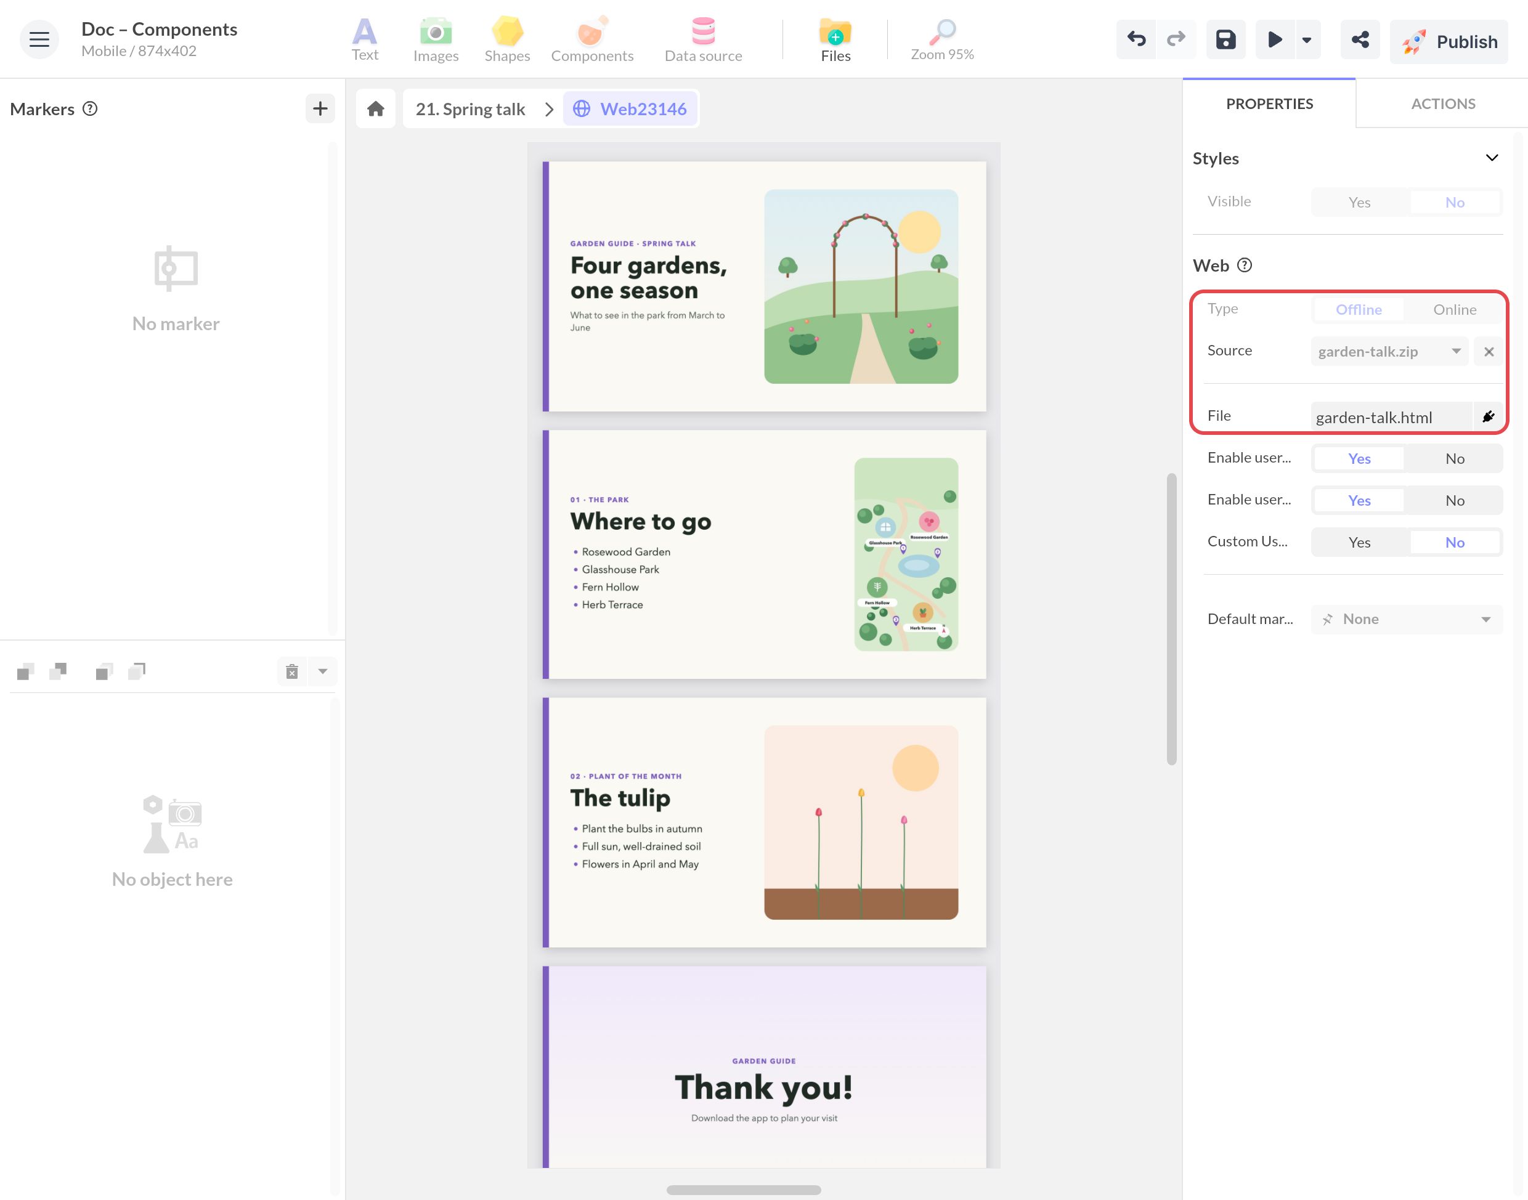Set Visible to No
This screenshot has height=1200, width=1528.
1455,202
